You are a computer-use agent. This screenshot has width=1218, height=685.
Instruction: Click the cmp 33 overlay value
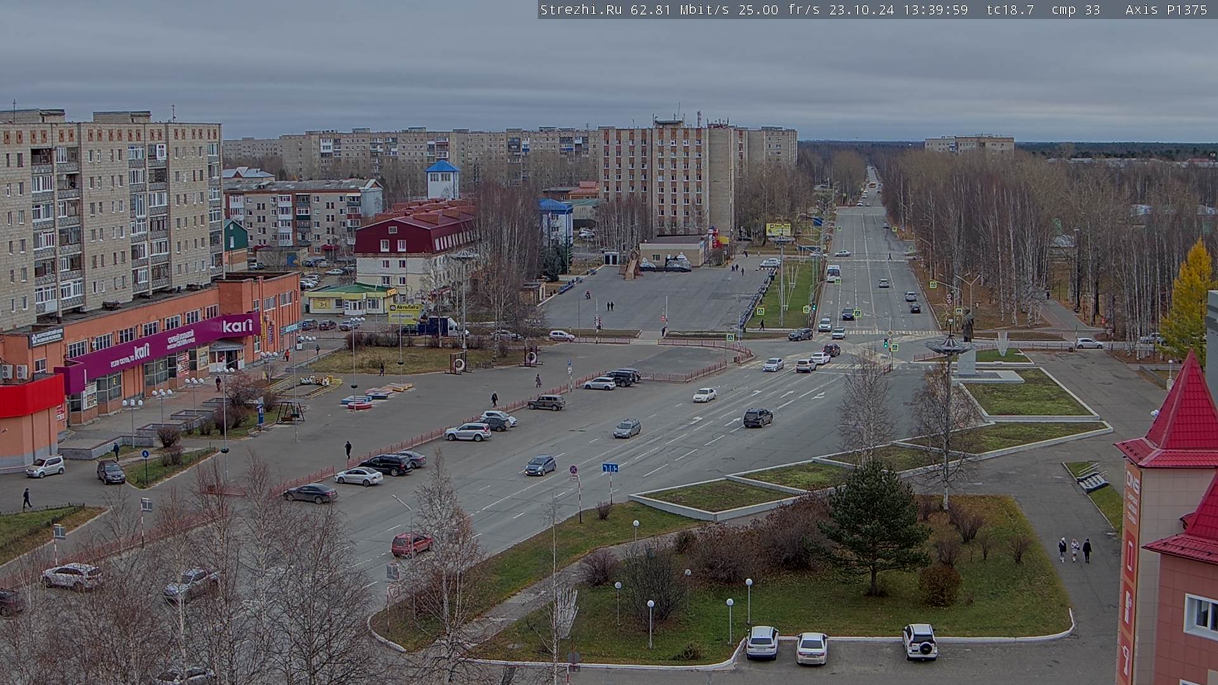pyautogui.click(x=1076, y=10)
